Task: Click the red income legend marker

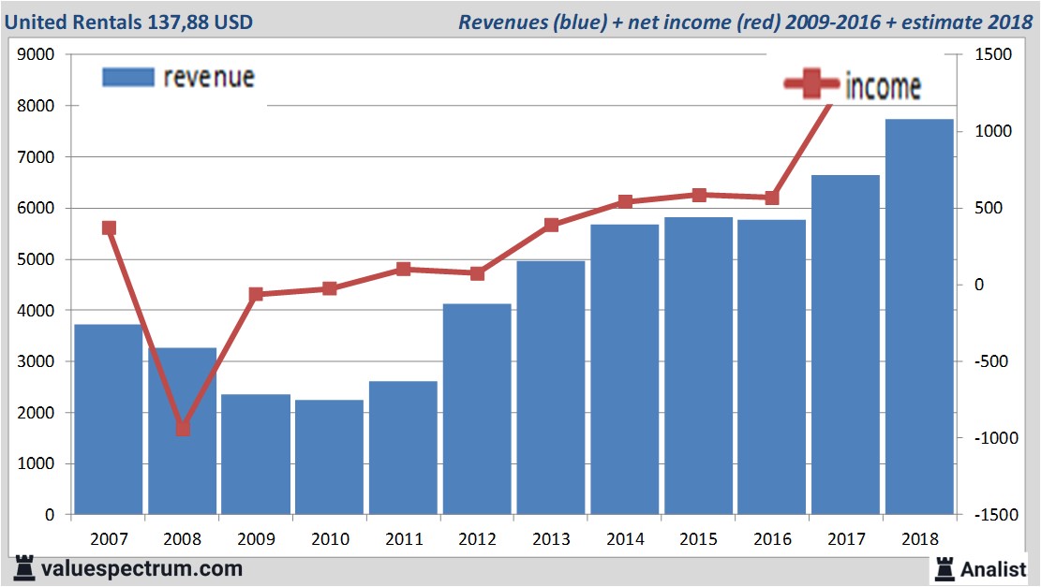Action: click(x=811, y=84)
